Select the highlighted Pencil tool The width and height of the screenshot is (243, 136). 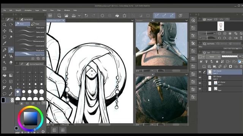[x=11, y=50]
